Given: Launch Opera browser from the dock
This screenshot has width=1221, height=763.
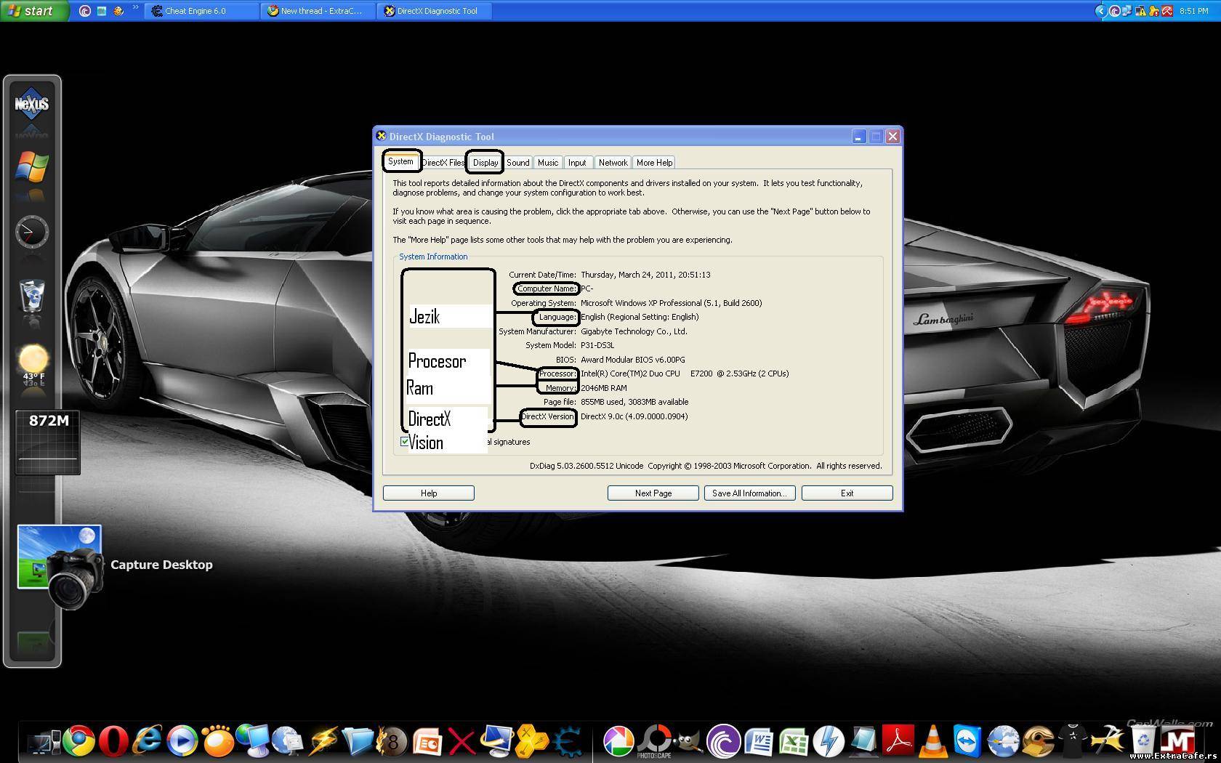Looking at the screenshot, I should pyautogui.click(x=113, y=742).
